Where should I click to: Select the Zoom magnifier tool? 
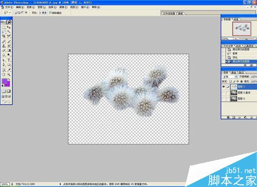[x=9, y=74]
